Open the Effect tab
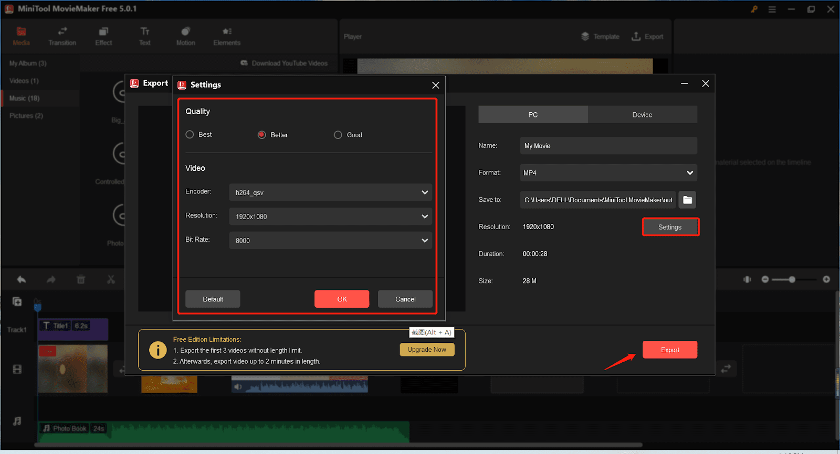 tap(103, 36)
